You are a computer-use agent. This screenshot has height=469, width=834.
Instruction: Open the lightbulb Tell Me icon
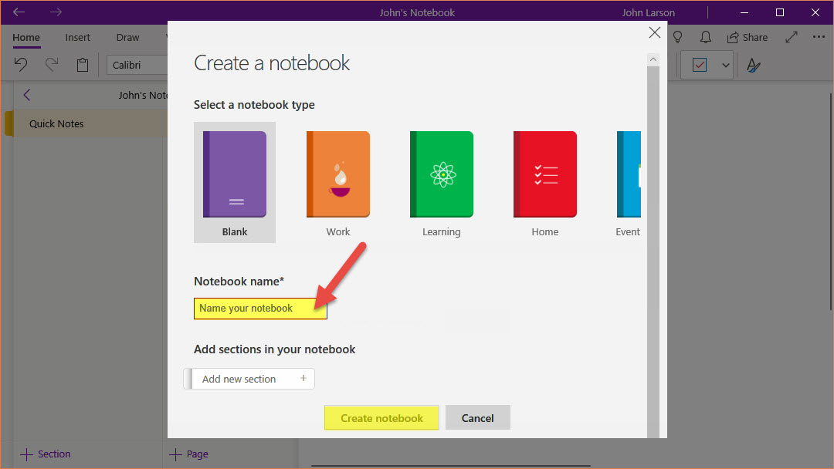click(x=678, y=37)
